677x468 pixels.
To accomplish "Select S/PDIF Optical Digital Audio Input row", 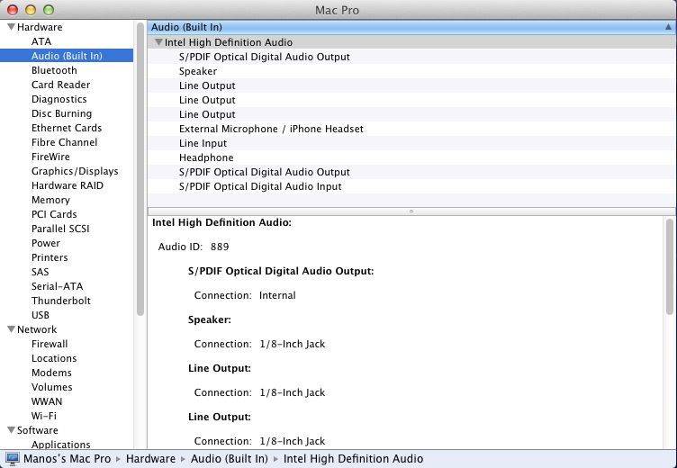I will tap(411, 186).
